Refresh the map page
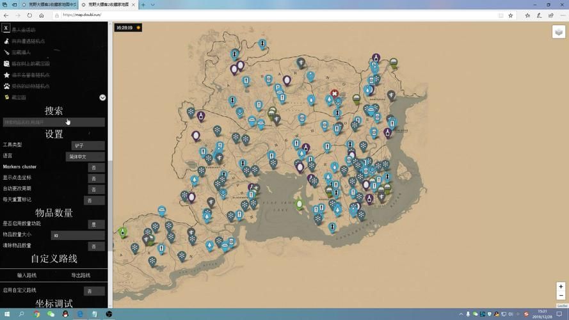The height and width of the screenshot is (320, 569). pyautogui.click(x=29, y=15)
